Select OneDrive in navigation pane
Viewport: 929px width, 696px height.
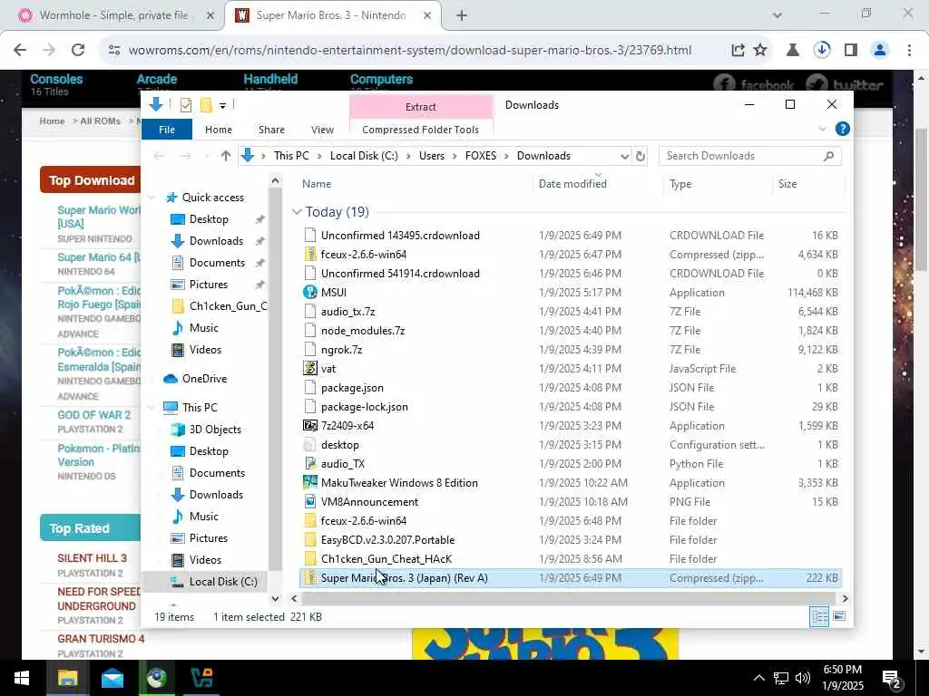(x=204, y=379)
